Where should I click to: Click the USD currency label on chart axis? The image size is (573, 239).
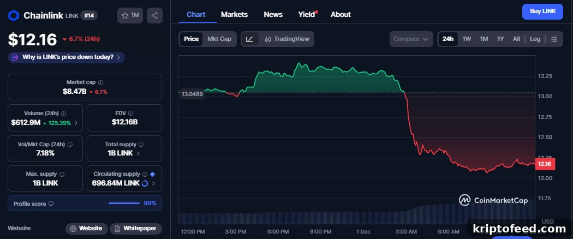click(547, 222)
